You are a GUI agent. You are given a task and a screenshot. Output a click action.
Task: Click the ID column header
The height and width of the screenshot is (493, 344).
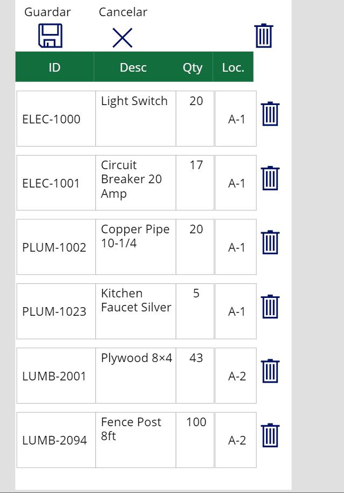point(55,67)
